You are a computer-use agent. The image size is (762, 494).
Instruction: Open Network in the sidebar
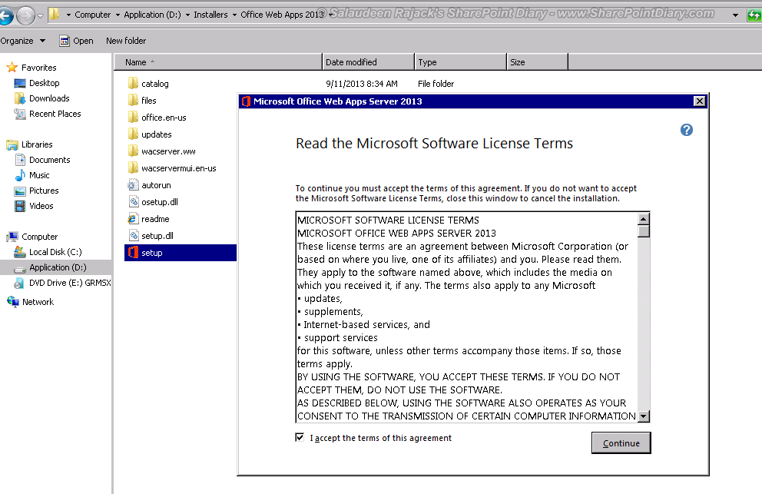pos(36,301)
